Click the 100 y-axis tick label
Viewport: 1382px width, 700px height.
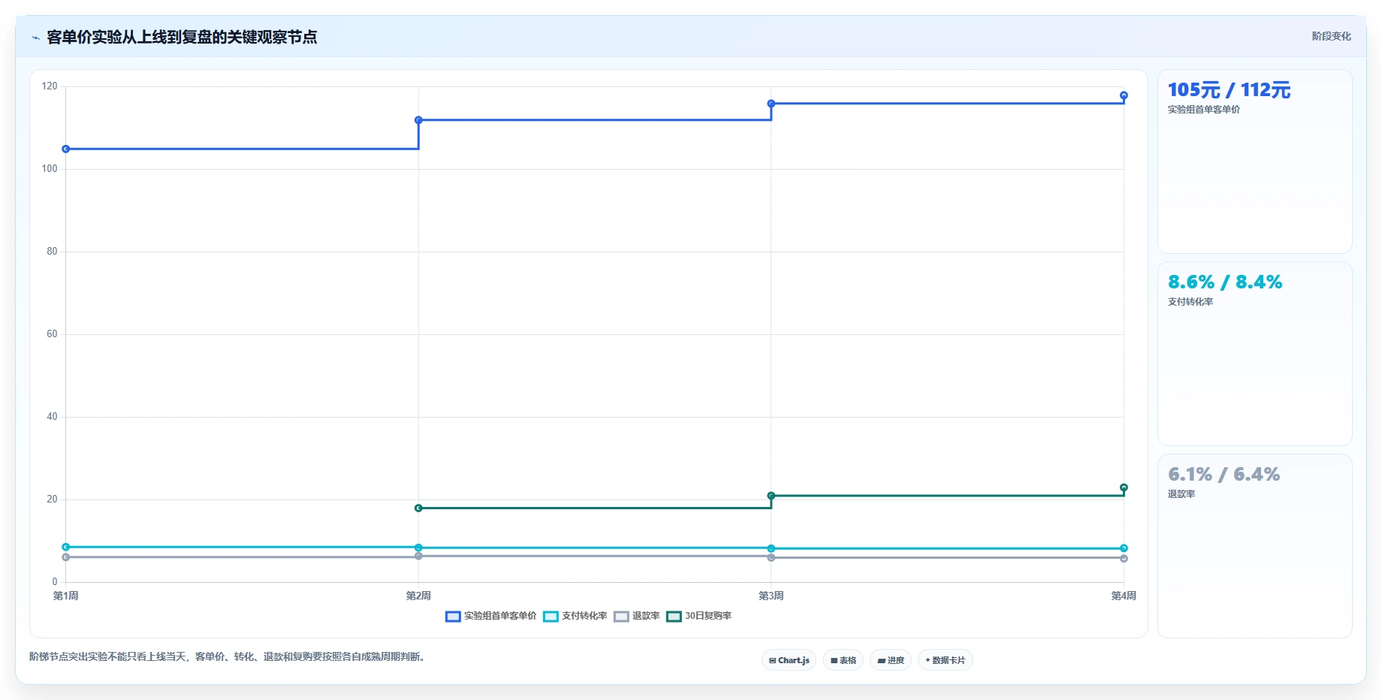click(50, 169)
